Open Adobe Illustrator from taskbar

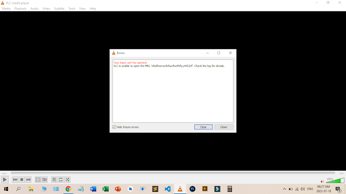click(x=205, y=189)
